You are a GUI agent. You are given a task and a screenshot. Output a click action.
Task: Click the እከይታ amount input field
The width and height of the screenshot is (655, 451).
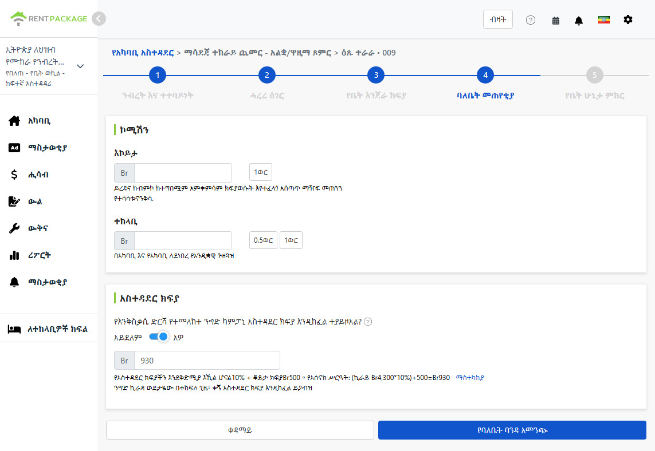click(x=183, y=173)
